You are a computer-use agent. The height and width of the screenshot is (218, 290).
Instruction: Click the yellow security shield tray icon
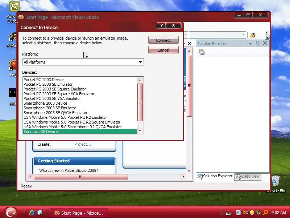(x=252, y=213)
